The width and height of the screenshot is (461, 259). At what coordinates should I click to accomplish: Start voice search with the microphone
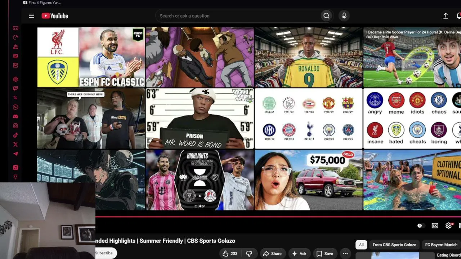344,16
